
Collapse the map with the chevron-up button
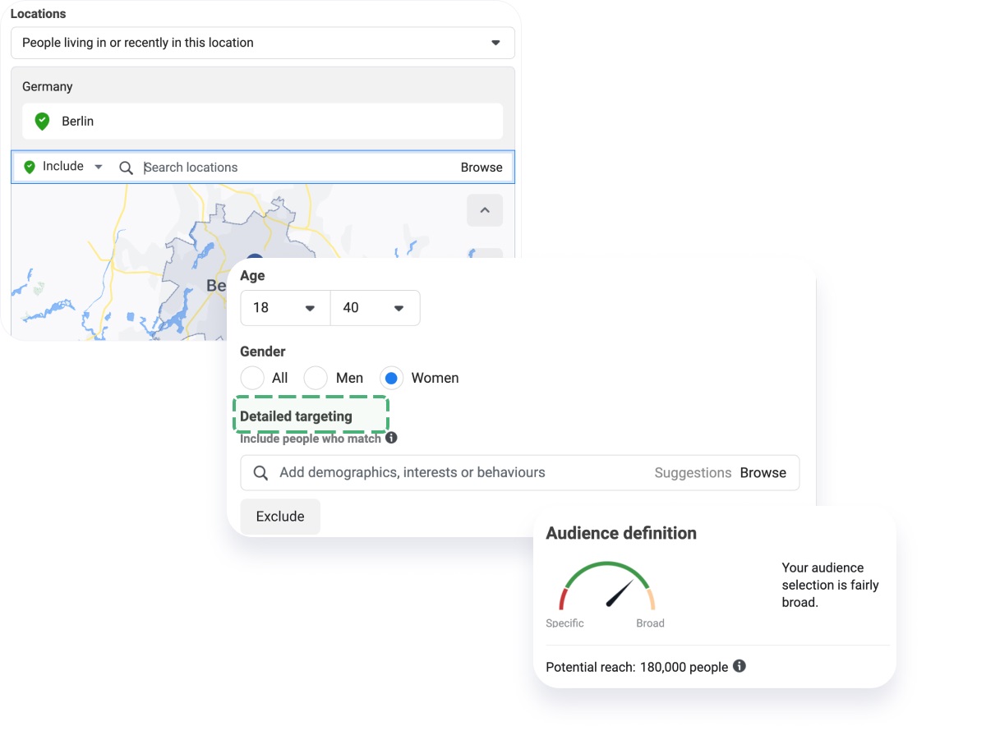point(485,210)
